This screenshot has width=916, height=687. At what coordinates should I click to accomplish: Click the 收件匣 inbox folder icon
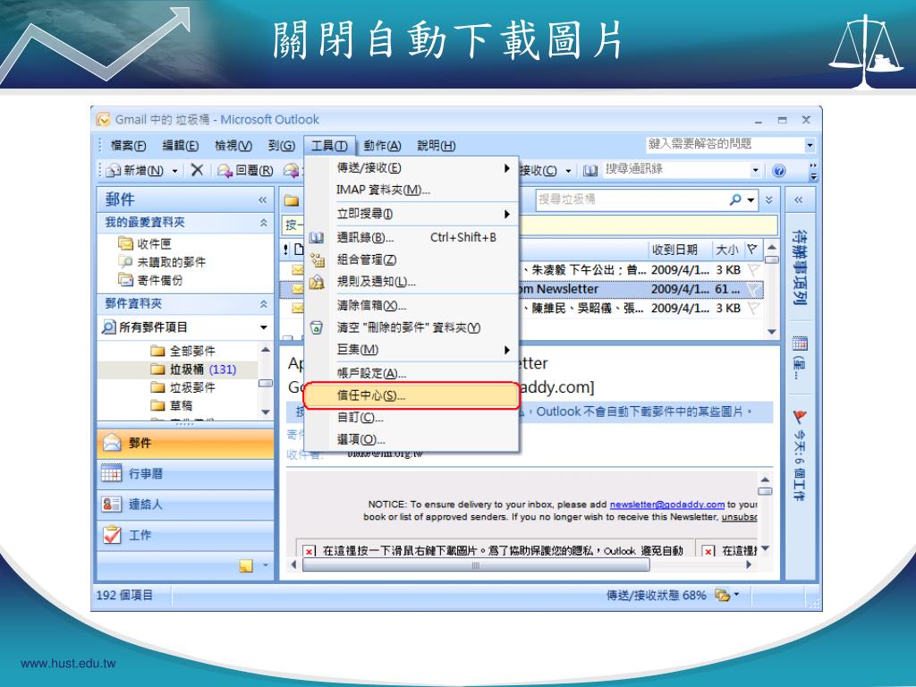125,243
